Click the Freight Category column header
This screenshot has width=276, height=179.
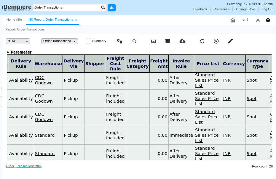coord(138,64)
